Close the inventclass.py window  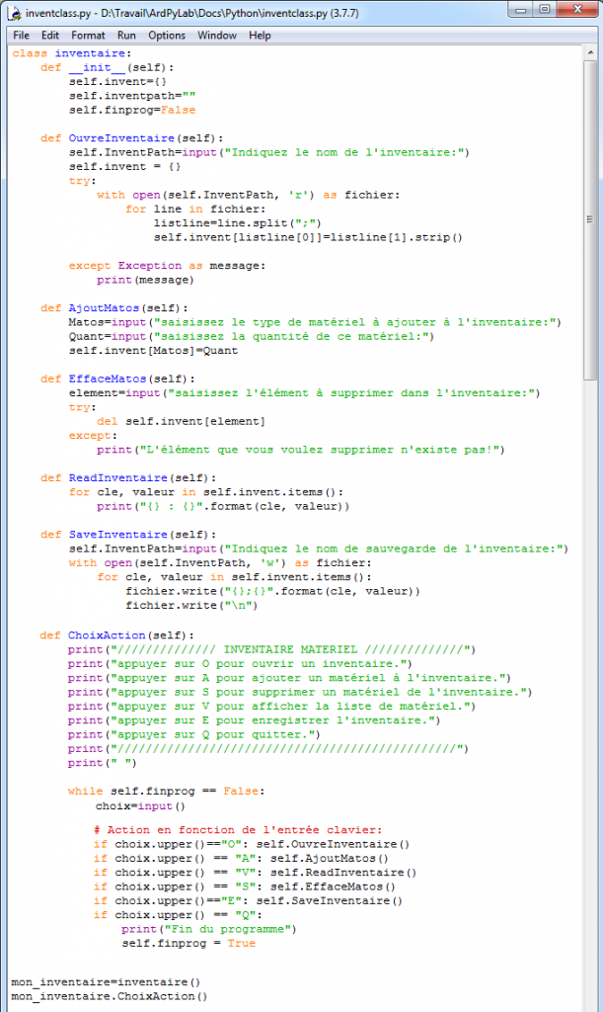(x=575, y=11)
